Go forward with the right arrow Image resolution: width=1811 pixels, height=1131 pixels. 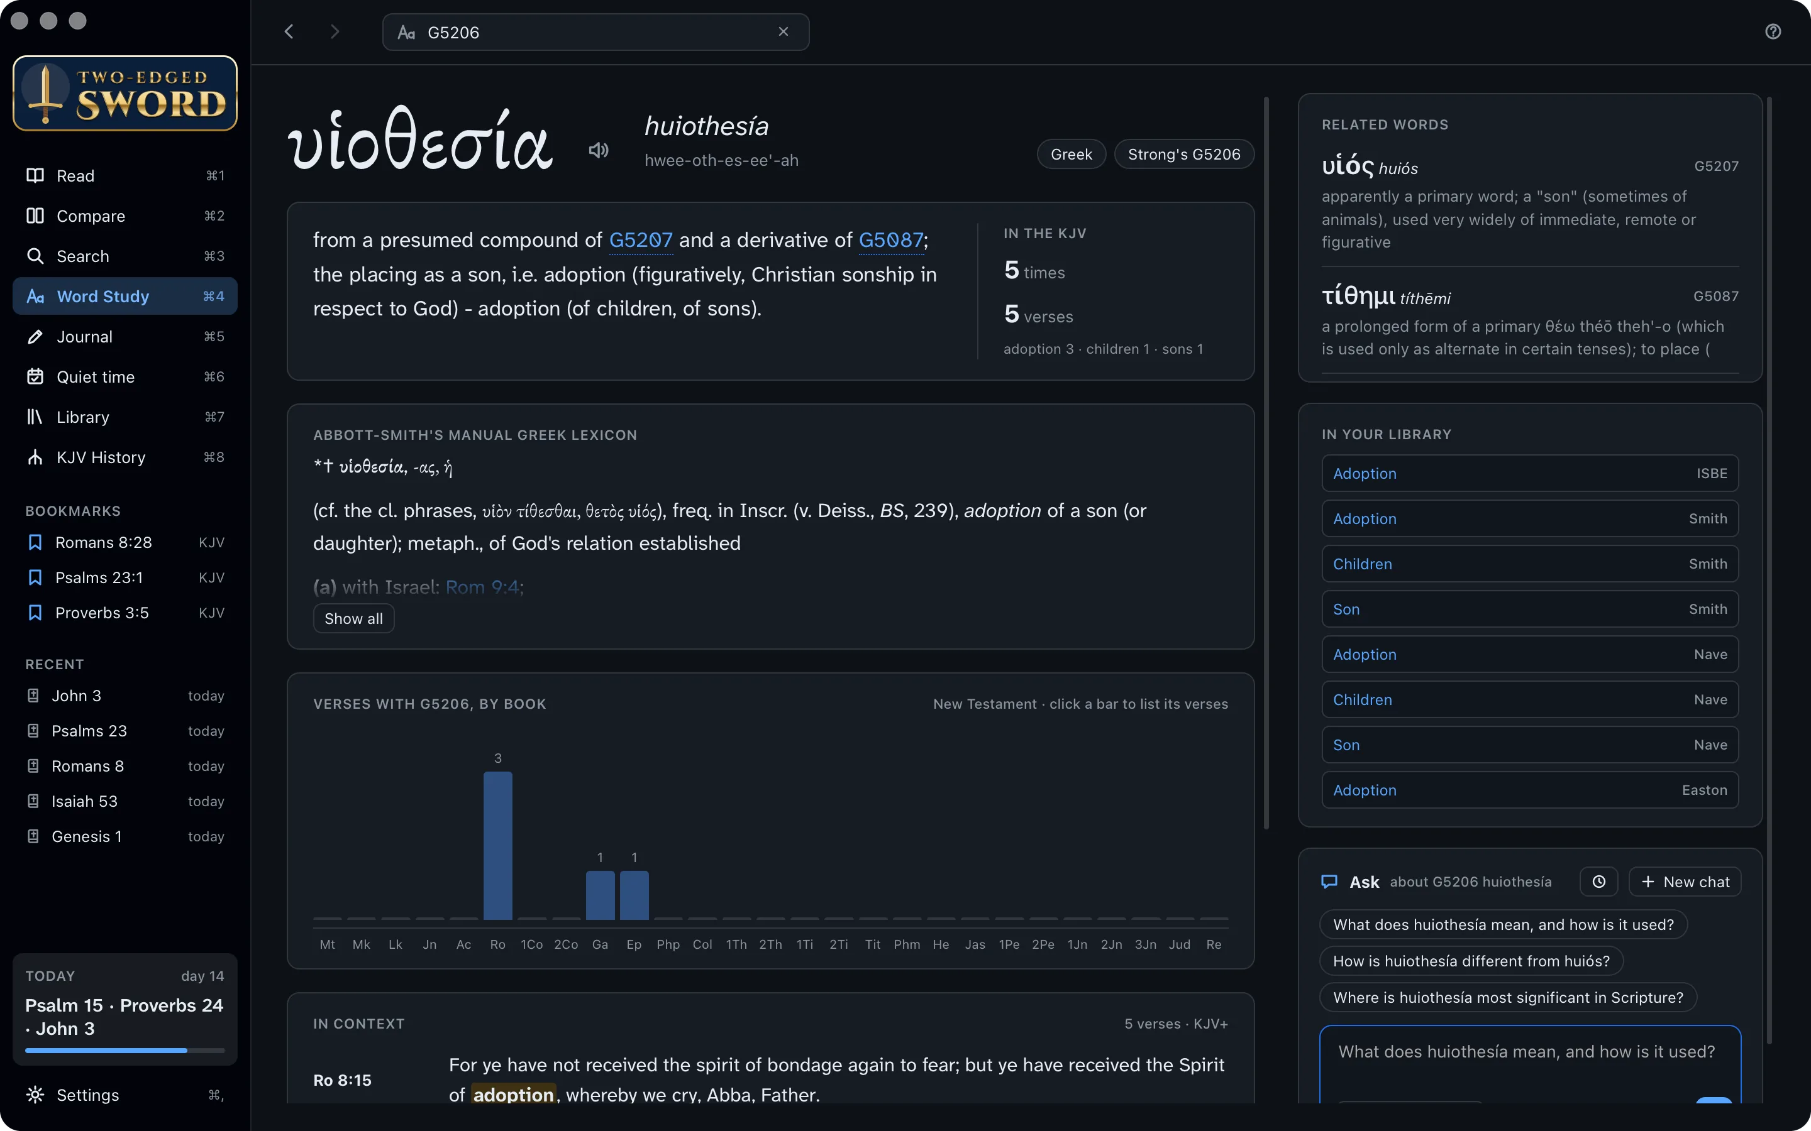click(335, 31)
